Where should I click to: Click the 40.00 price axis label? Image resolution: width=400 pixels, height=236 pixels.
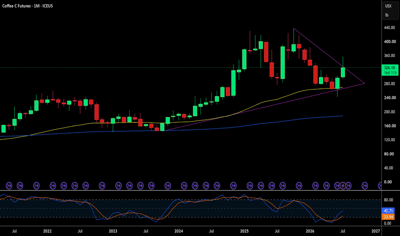pyautogui.click(x=389, y=168)
